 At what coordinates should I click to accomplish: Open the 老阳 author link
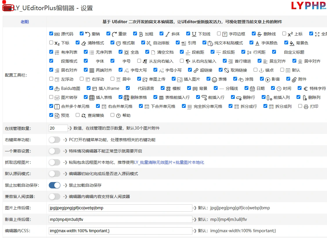click(x=25, y=22)
